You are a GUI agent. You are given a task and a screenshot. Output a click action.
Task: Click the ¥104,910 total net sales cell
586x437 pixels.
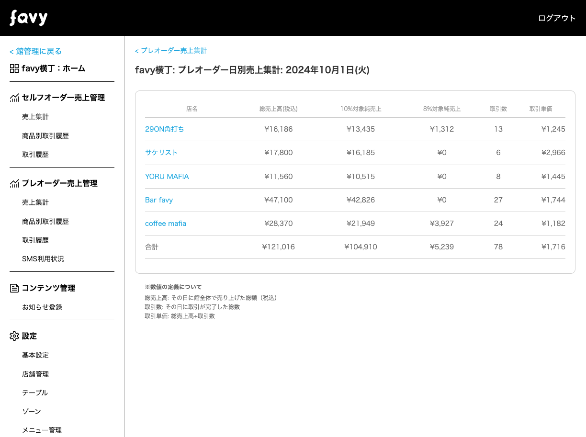(x=361, y=247)
